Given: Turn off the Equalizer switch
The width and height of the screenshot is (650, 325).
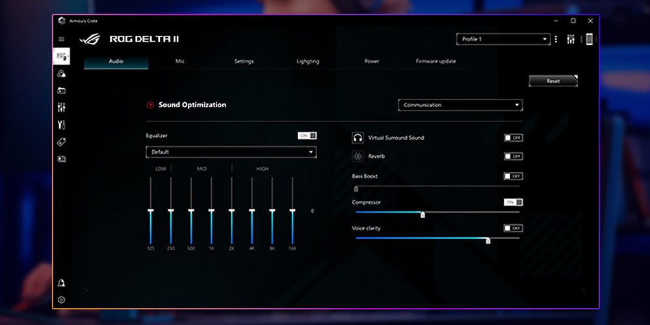Looking at the screenshot, I should (307, 136).
